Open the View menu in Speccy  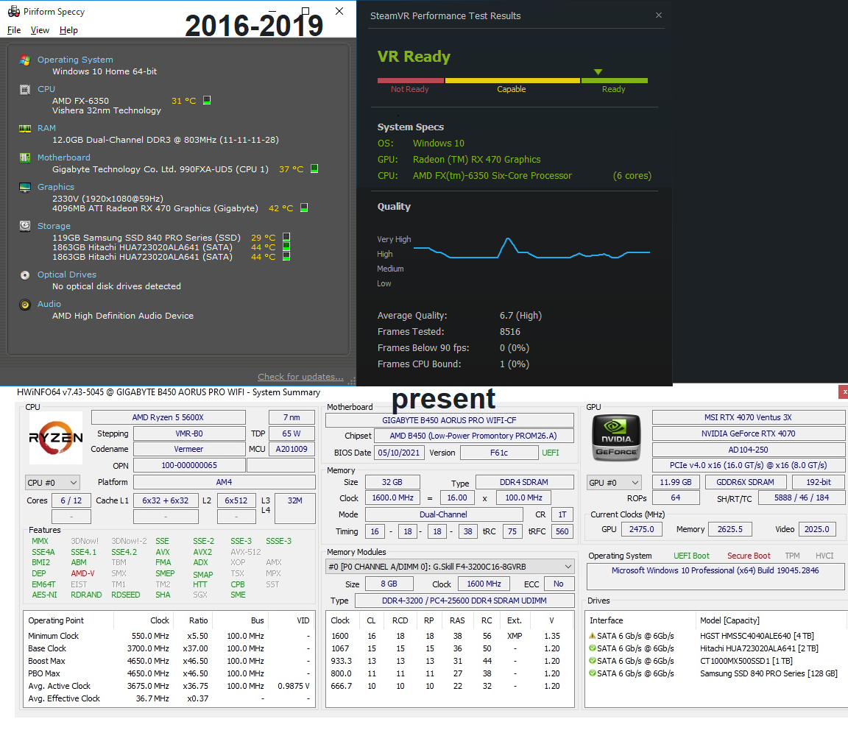[40, 30]
